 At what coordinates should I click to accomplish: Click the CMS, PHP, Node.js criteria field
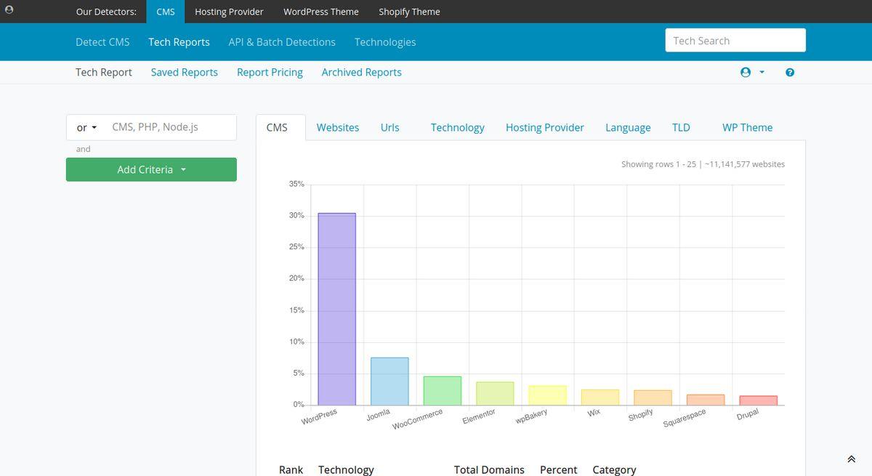(x=170, y=127)
